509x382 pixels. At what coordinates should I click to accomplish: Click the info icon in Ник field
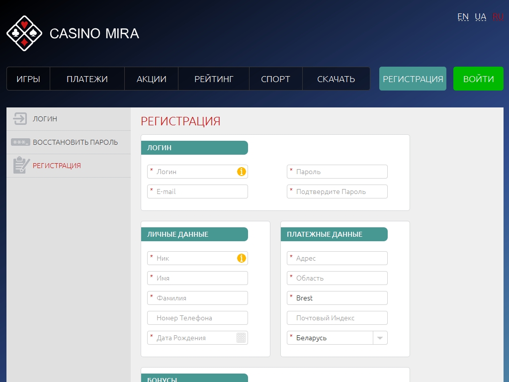pos(242,258)
